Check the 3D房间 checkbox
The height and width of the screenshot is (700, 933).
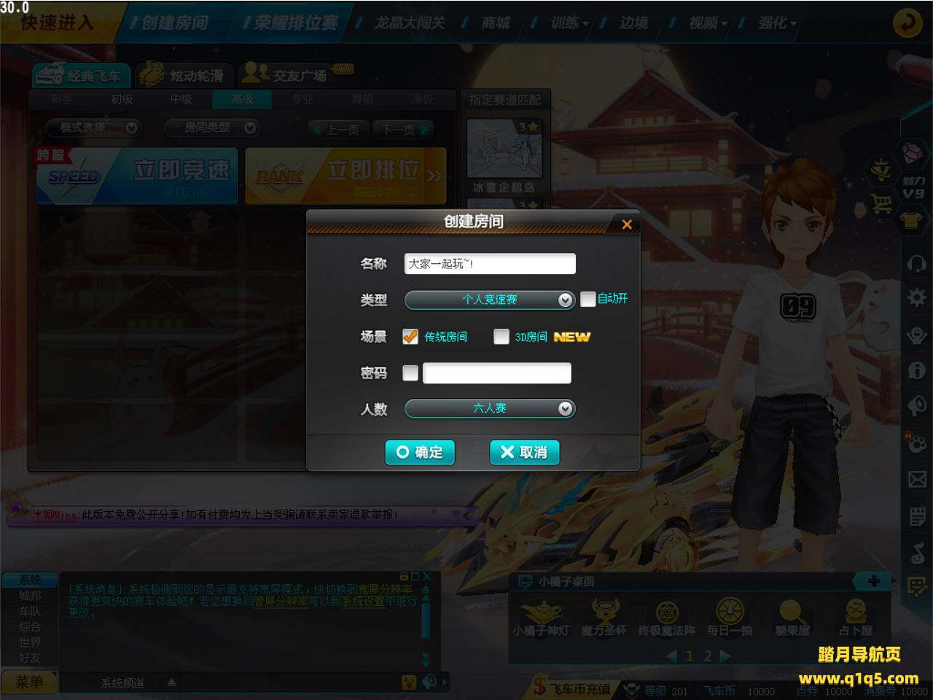(x=501, y=336)
